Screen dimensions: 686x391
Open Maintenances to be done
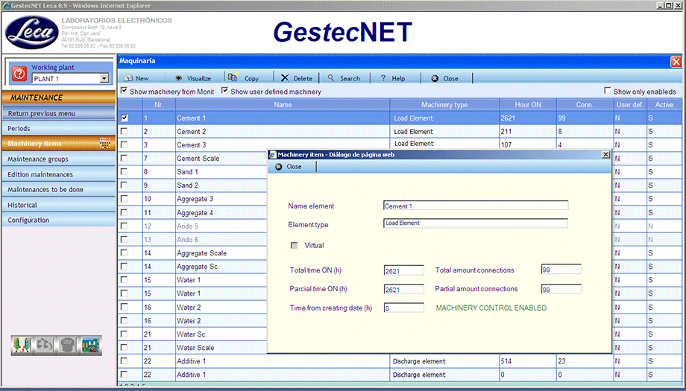coord(59,190)
